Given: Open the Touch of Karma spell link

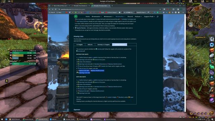Looking at the screenshot, I should pos(81,28).
